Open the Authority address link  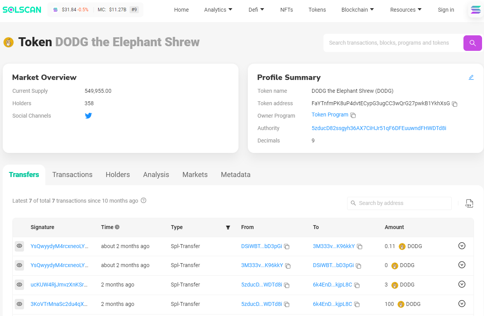click(379, 128)
